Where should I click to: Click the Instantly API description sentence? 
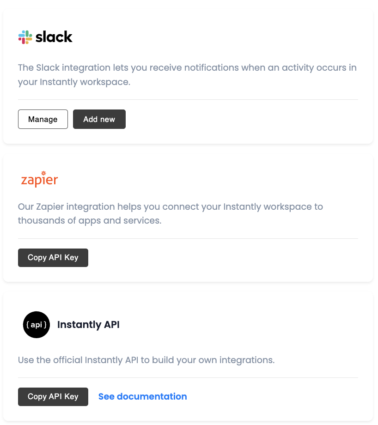[x=146, y=360]
